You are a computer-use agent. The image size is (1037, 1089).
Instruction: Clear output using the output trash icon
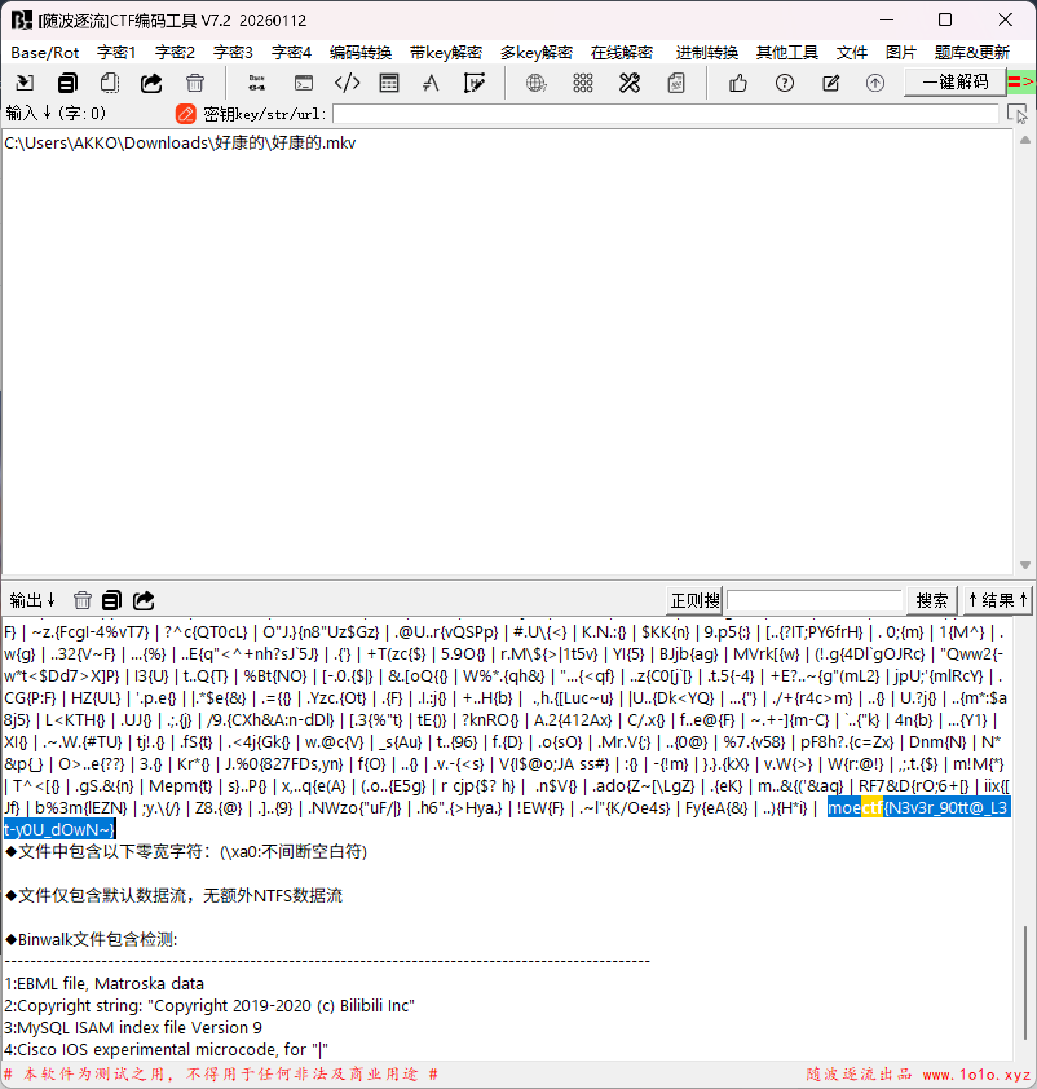82,601
